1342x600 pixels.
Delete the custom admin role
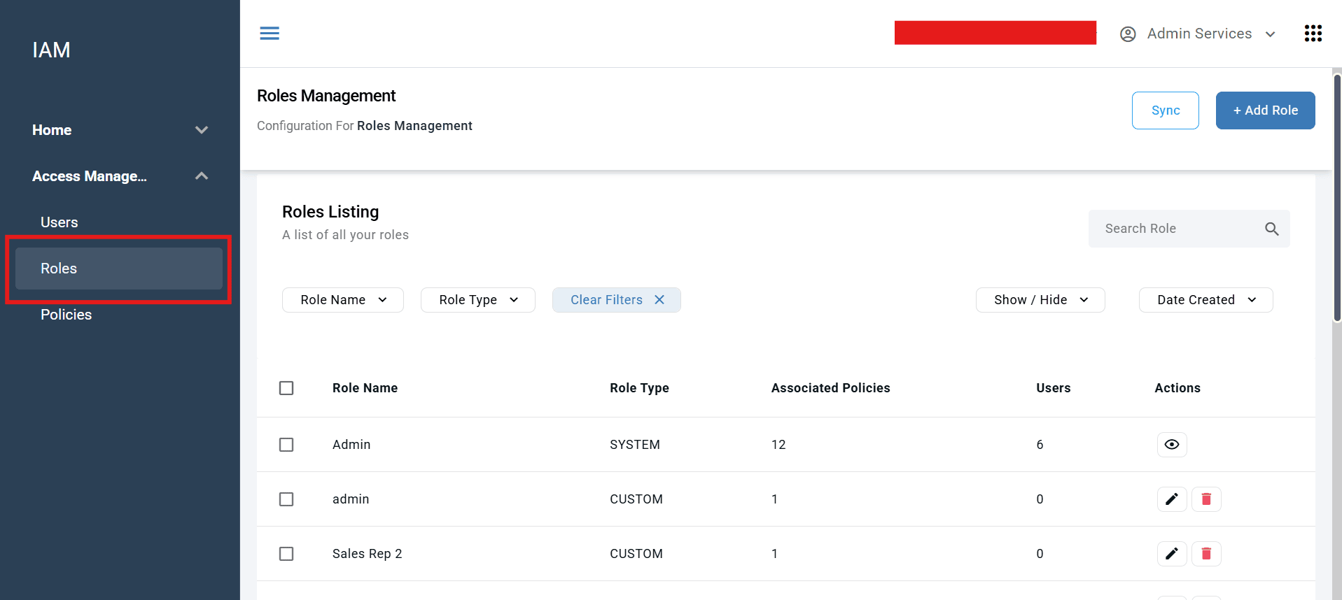tap(1206, 499)
